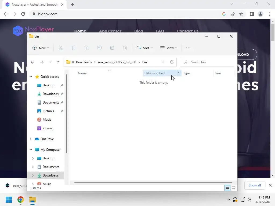Show hidden icons in system tray
Screen dimensions: 275x206
coord(229,199)
